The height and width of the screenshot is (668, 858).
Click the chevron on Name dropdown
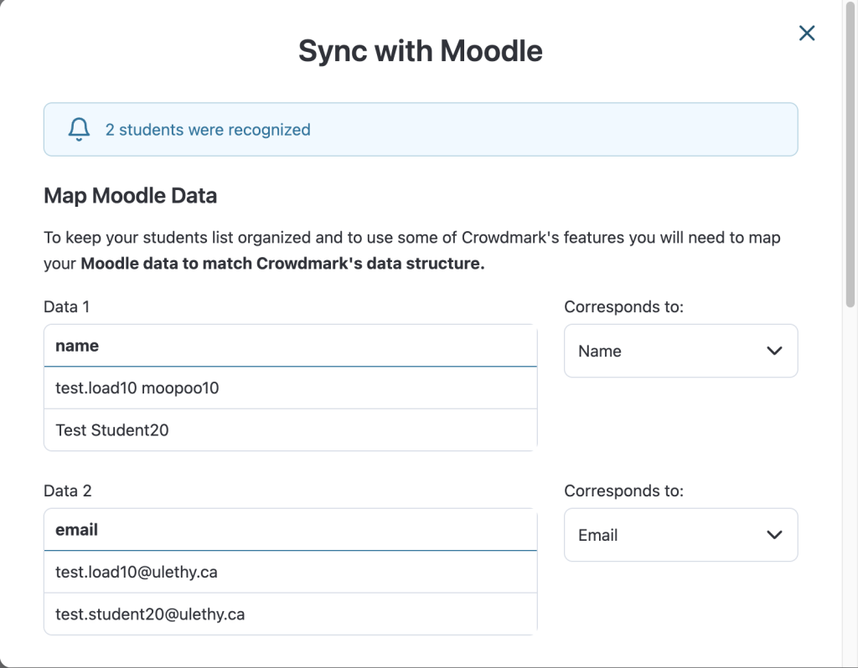[x=774, y=351]
